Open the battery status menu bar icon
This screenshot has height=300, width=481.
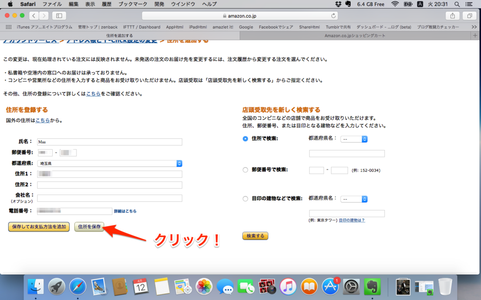click(x=408, y=4)
